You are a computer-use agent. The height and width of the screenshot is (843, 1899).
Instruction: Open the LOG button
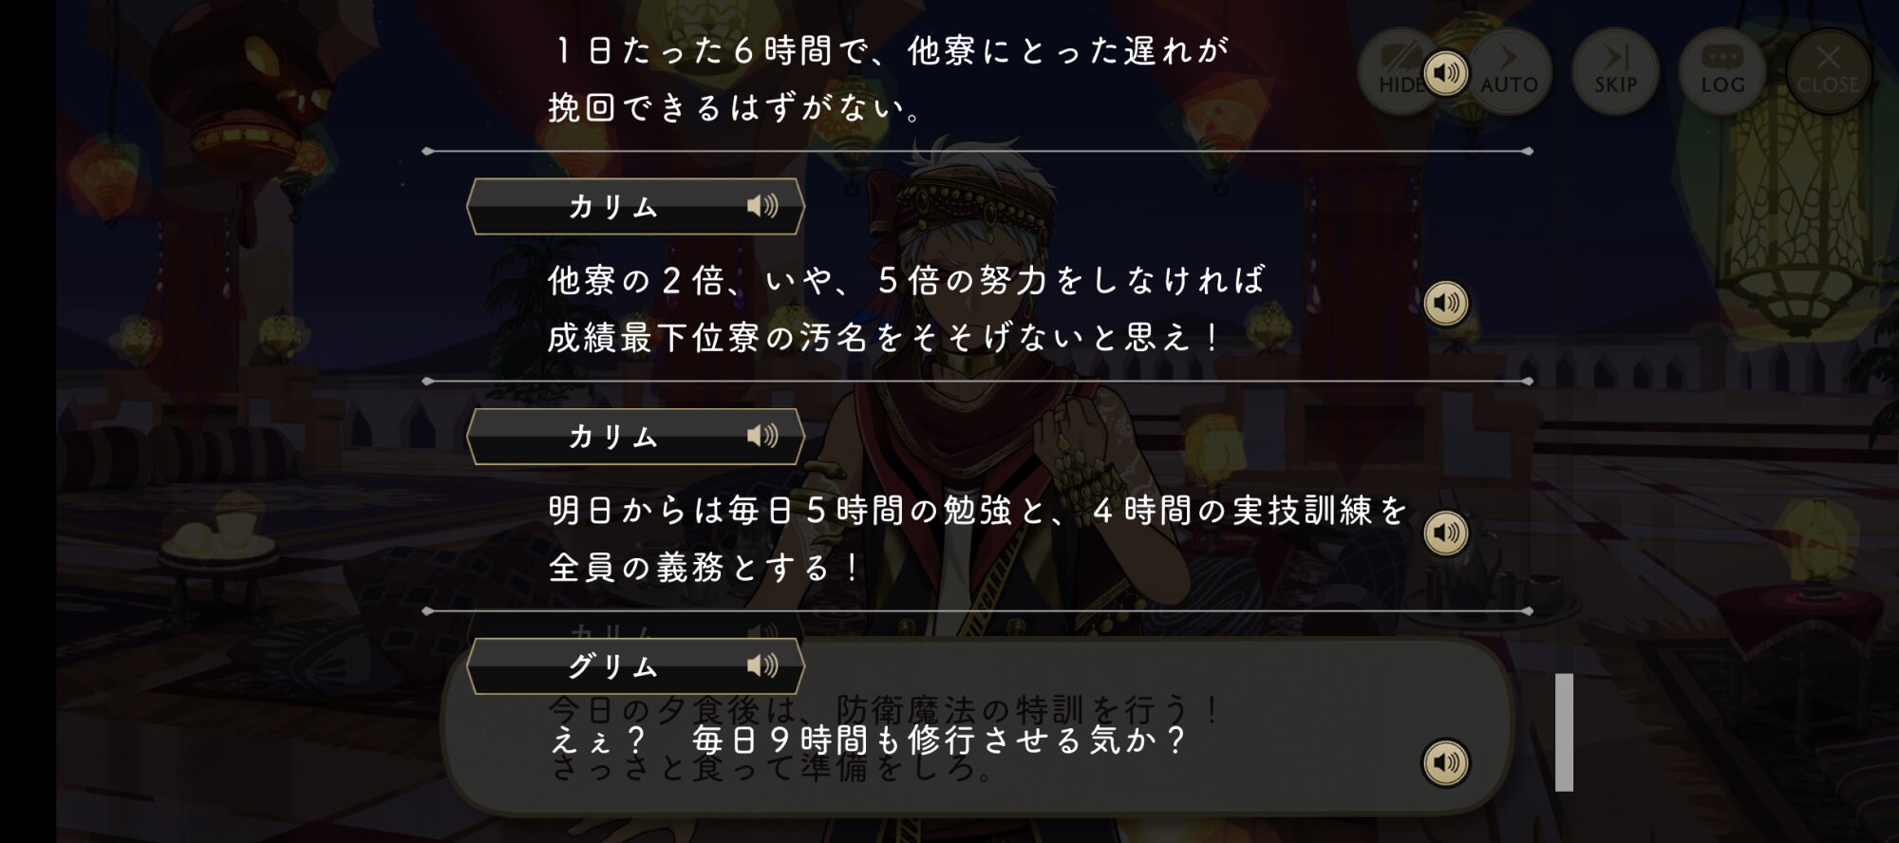[1722, 72]
